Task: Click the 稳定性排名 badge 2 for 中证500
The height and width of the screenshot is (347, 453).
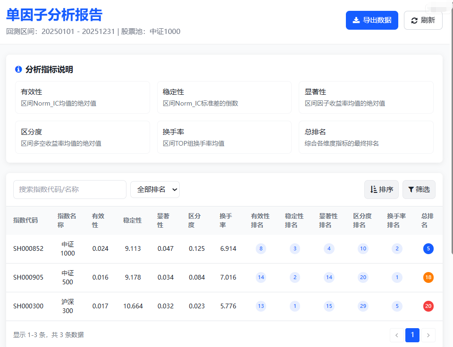Action: click(295, 277)
